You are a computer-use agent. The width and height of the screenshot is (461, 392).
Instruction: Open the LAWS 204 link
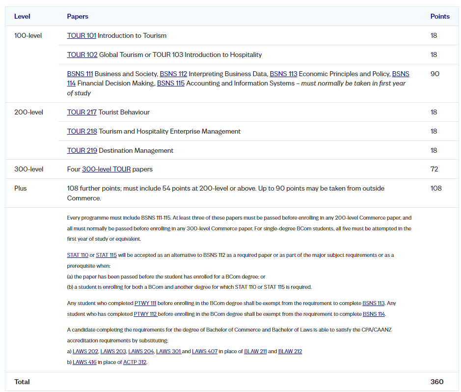141,351
